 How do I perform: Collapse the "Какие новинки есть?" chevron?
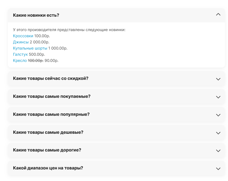point(218,15)
